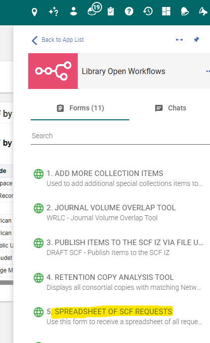Click the Forms tab clipboard icon
Screen dimensions: 210x343
60,108
